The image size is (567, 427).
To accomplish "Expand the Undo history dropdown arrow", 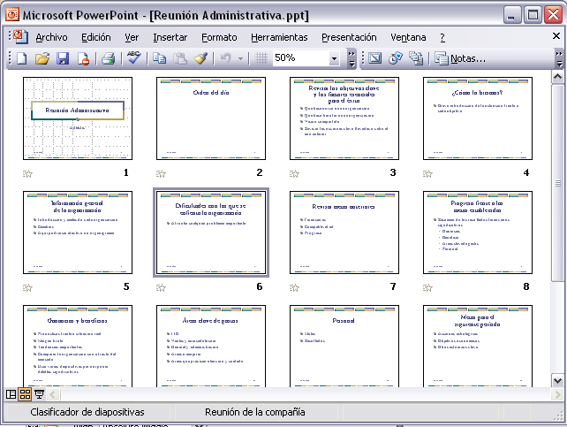I will 240,58.
